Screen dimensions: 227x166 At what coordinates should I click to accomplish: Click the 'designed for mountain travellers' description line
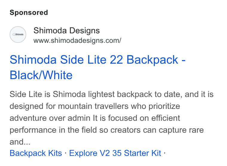point(95,106)
